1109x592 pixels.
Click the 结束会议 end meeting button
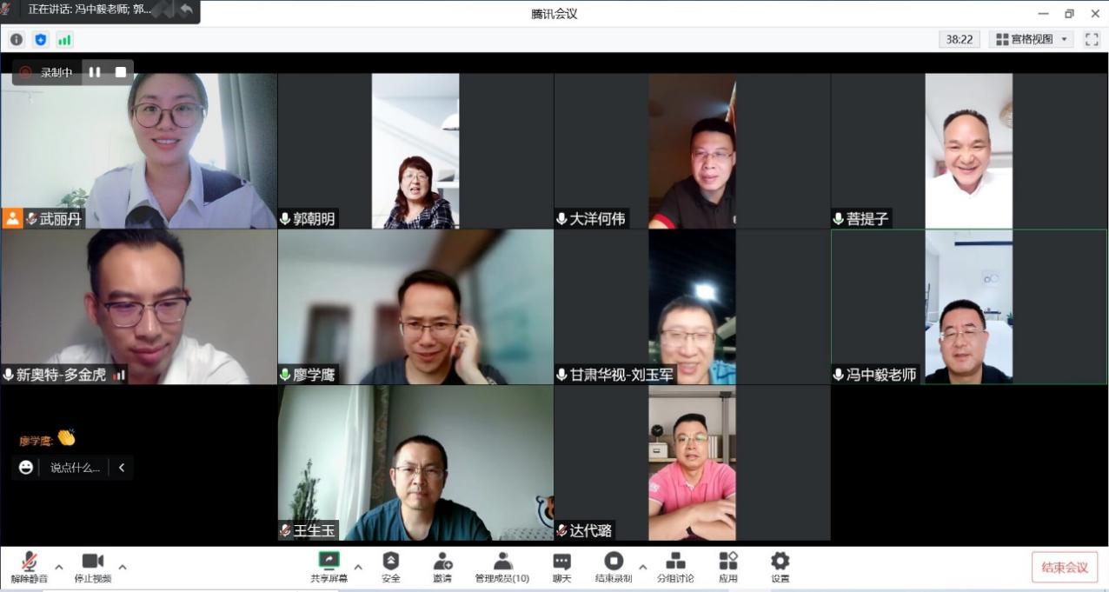1064,568
